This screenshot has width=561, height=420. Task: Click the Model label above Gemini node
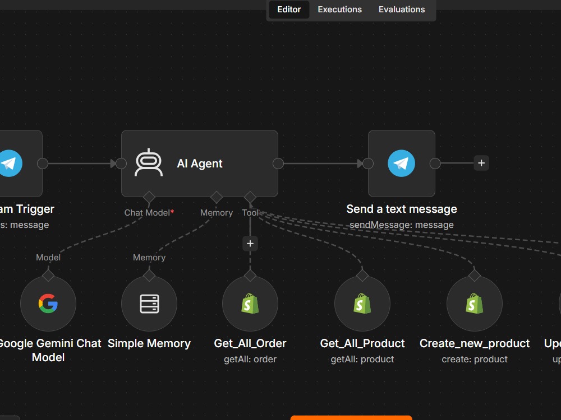48,258
